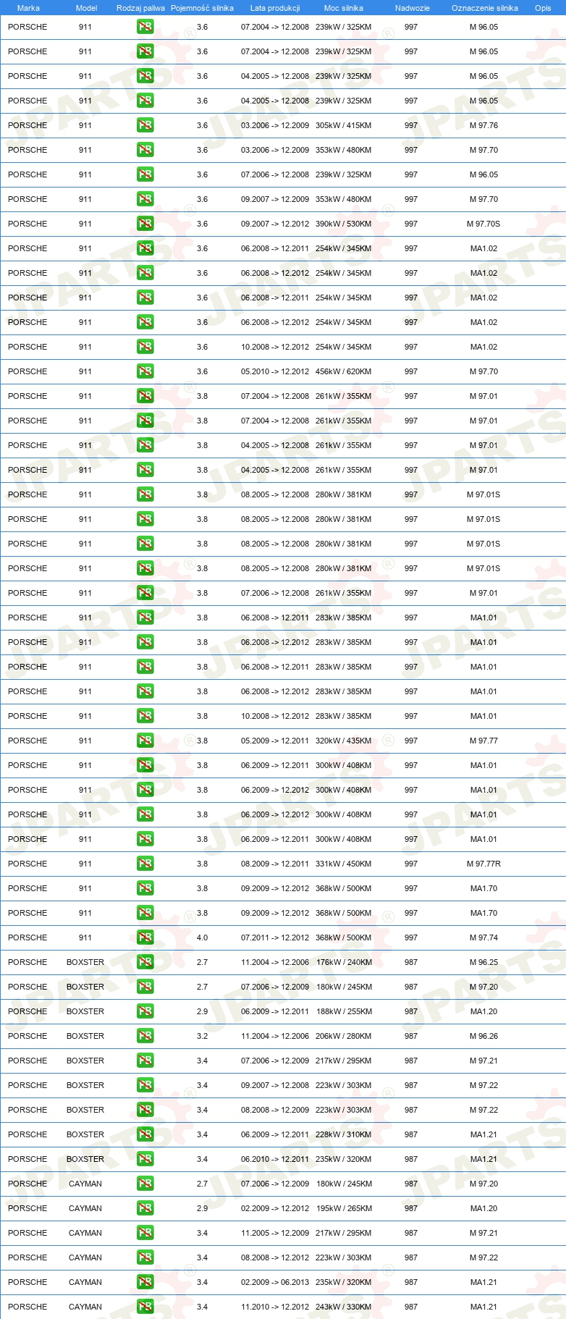Click fuel icon in Boxster 09.2007 223kW row

(x=145, y=1085)
